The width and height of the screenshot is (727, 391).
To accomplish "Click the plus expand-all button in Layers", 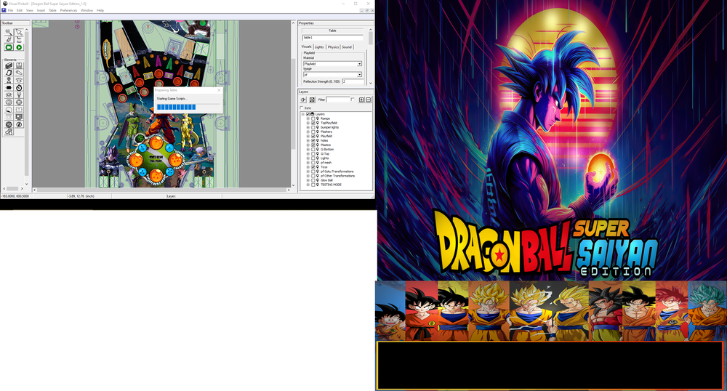I will pos(361,100).
